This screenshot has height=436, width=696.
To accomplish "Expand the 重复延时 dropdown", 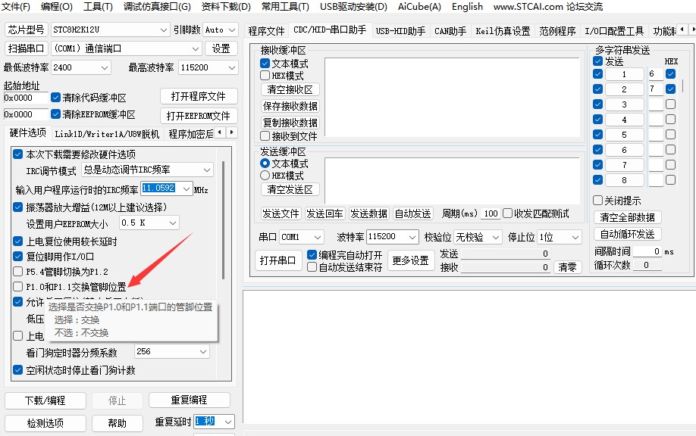I will (227, 422).
